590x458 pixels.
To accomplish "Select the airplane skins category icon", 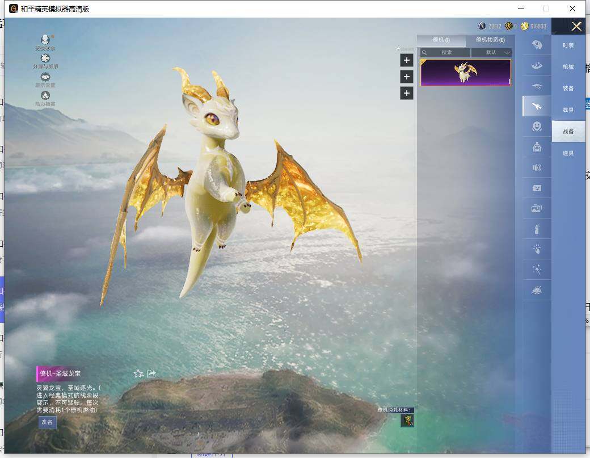I will coord(537,85).
